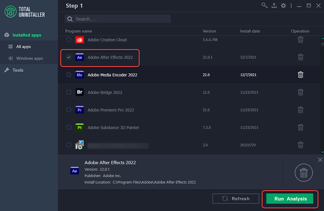This screenshot has width=324, height=211.
Task: Check the Adobe Media Encoder 2022 checkbox
Action: pos(69,75)
